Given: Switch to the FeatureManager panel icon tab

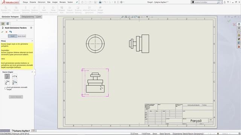Looking at the screenshot, I should point(3,24).
